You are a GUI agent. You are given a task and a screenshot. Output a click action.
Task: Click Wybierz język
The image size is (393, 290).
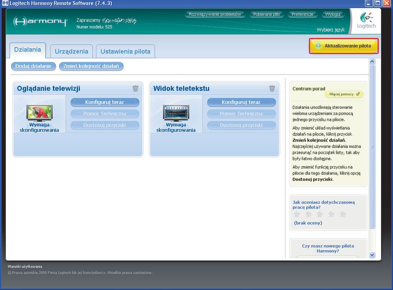(331, 30)
